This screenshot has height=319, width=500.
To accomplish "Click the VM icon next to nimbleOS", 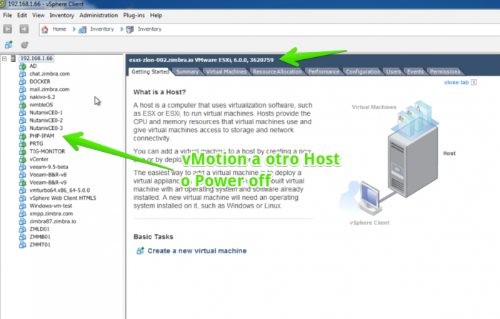I will click(22, 105).
